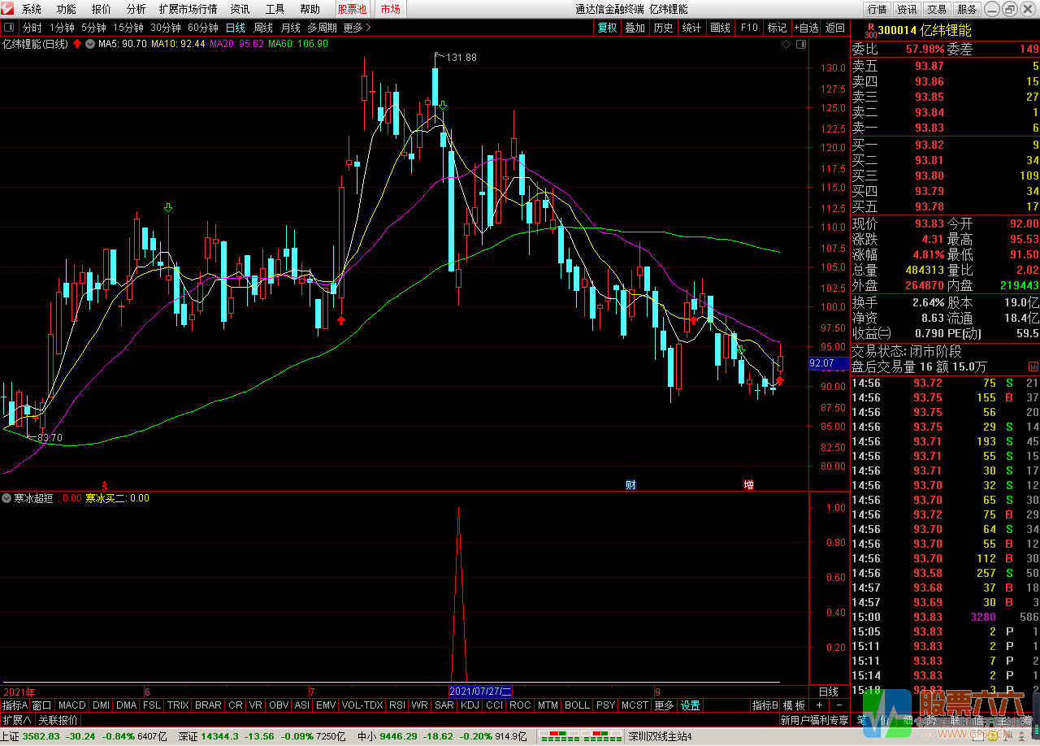The height and width of the screenshot is (746, 1040).
Task: Switch to 分时 period
Action: tap(32, 28)
